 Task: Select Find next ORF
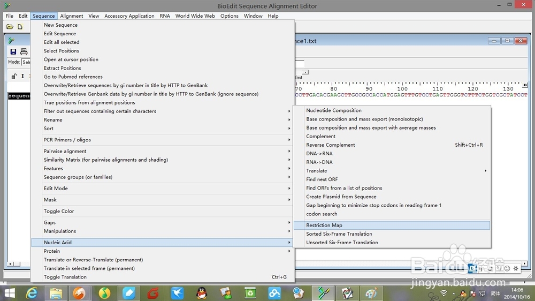click(392, 179)
